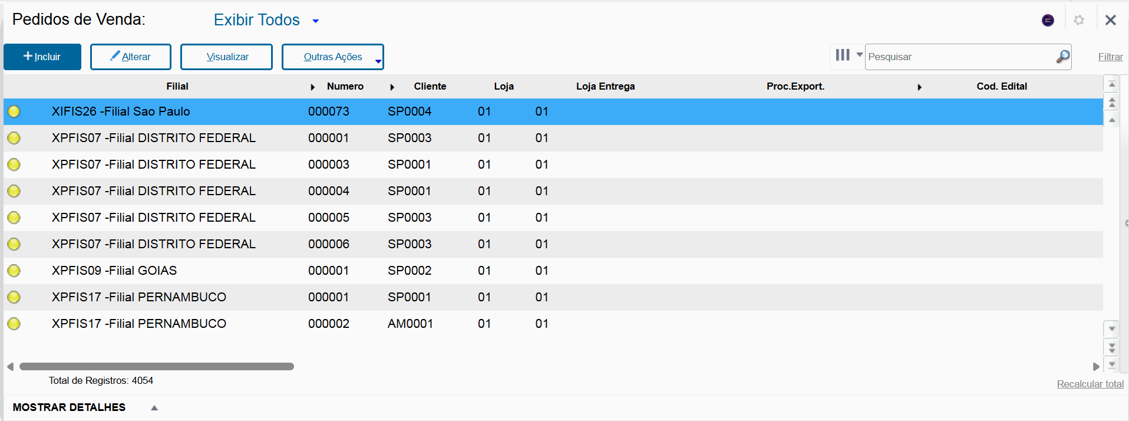Click the horizontal scrollbar right arrow
Screen dimensions: 1129x421
(1096, 367)
